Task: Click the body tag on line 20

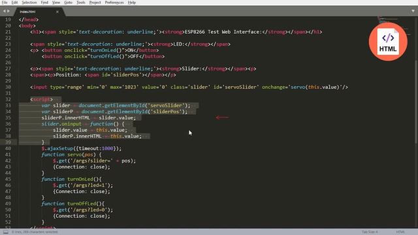Action: point(27,26)
